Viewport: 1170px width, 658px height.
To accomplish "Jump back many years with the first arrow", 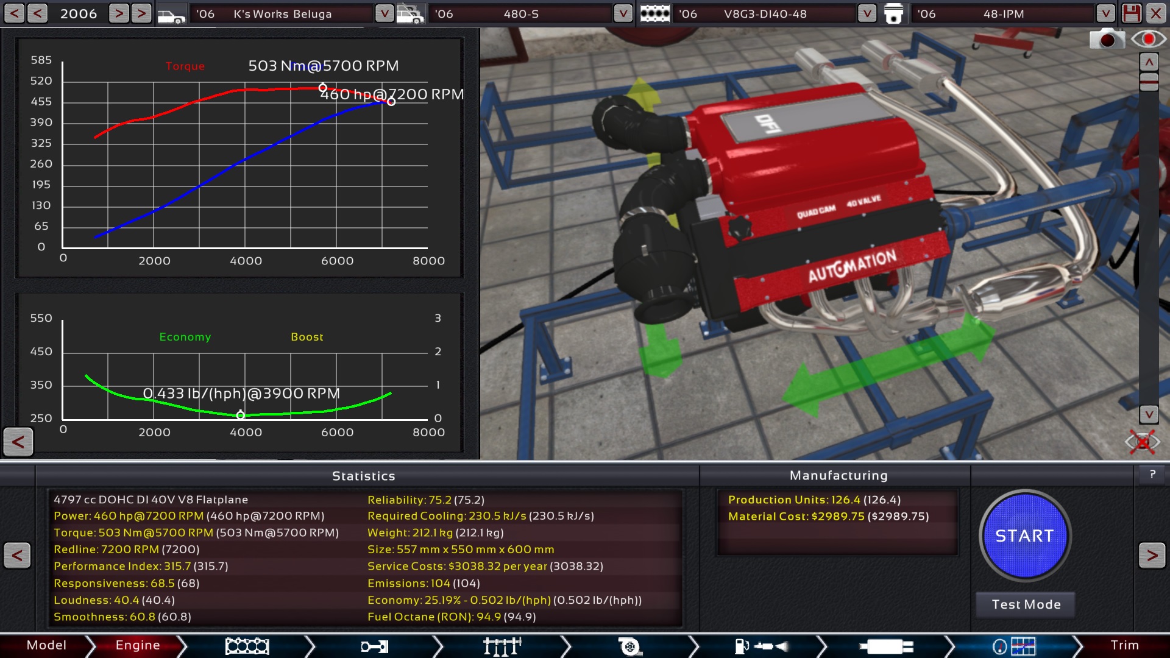I will coord(15,13).
